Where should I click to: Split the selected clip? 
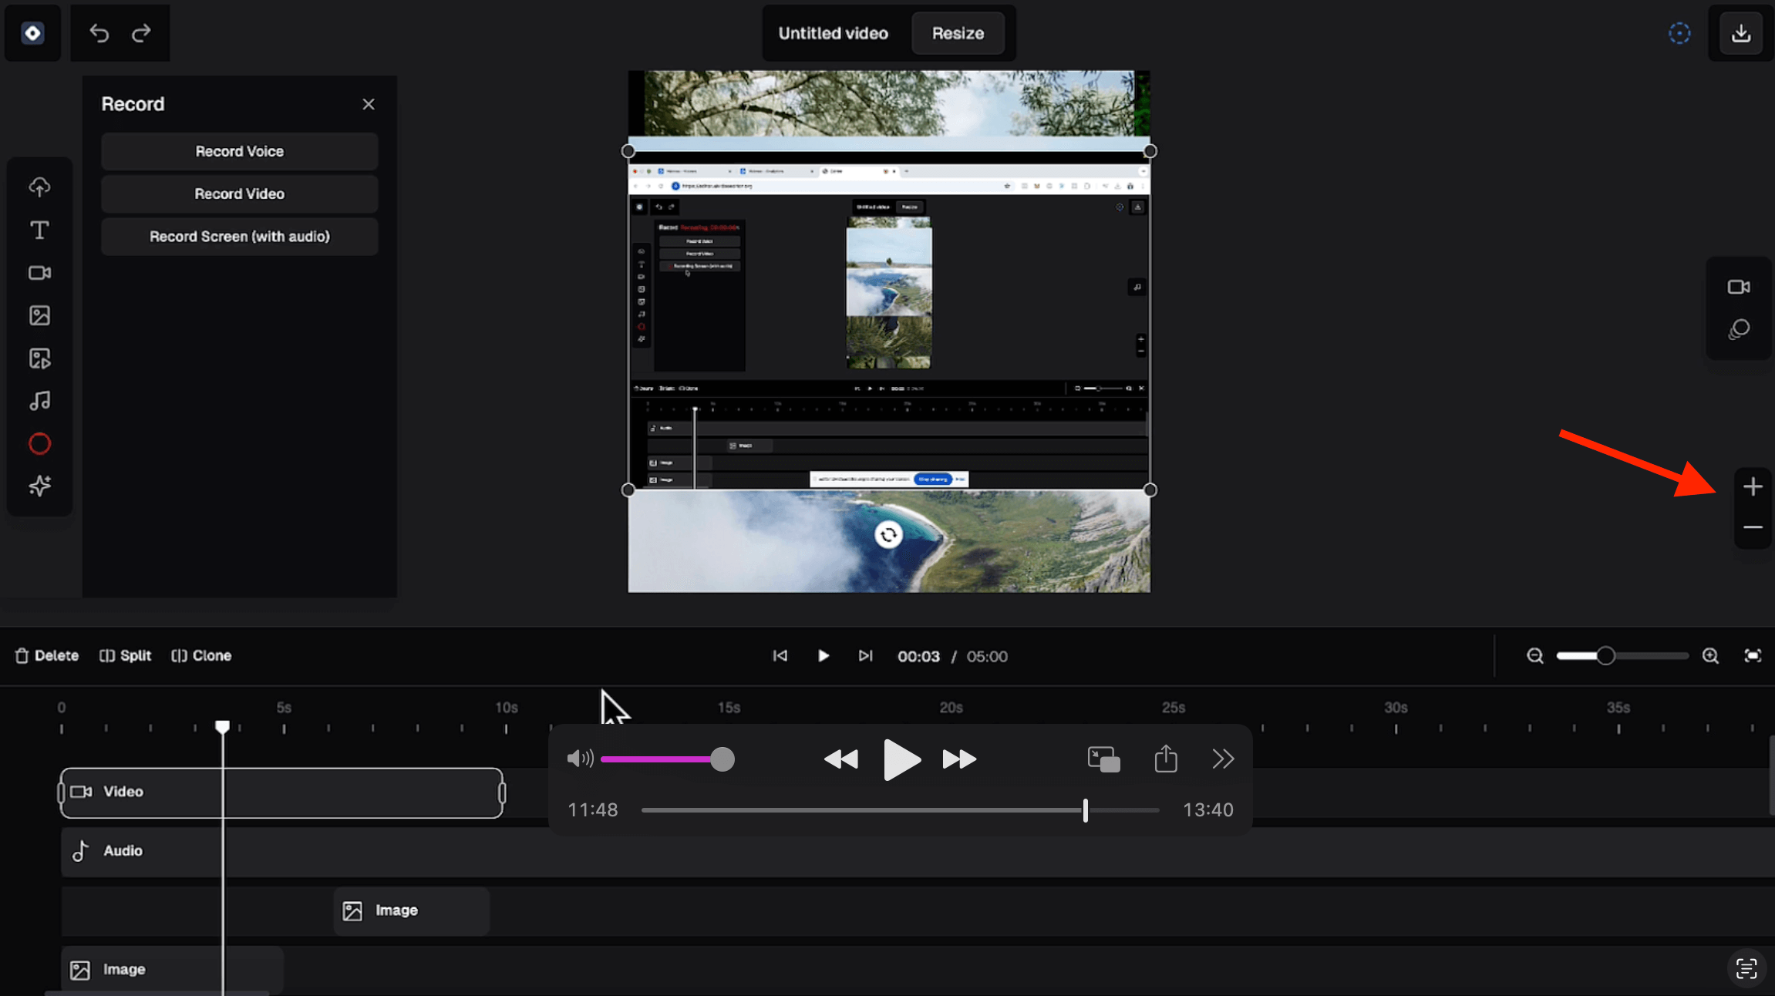[126, 655]
